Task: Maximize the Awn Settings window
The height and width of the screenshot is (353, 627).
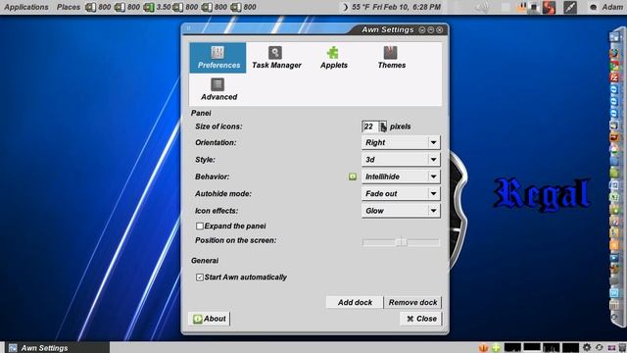Action: point(431,29)
